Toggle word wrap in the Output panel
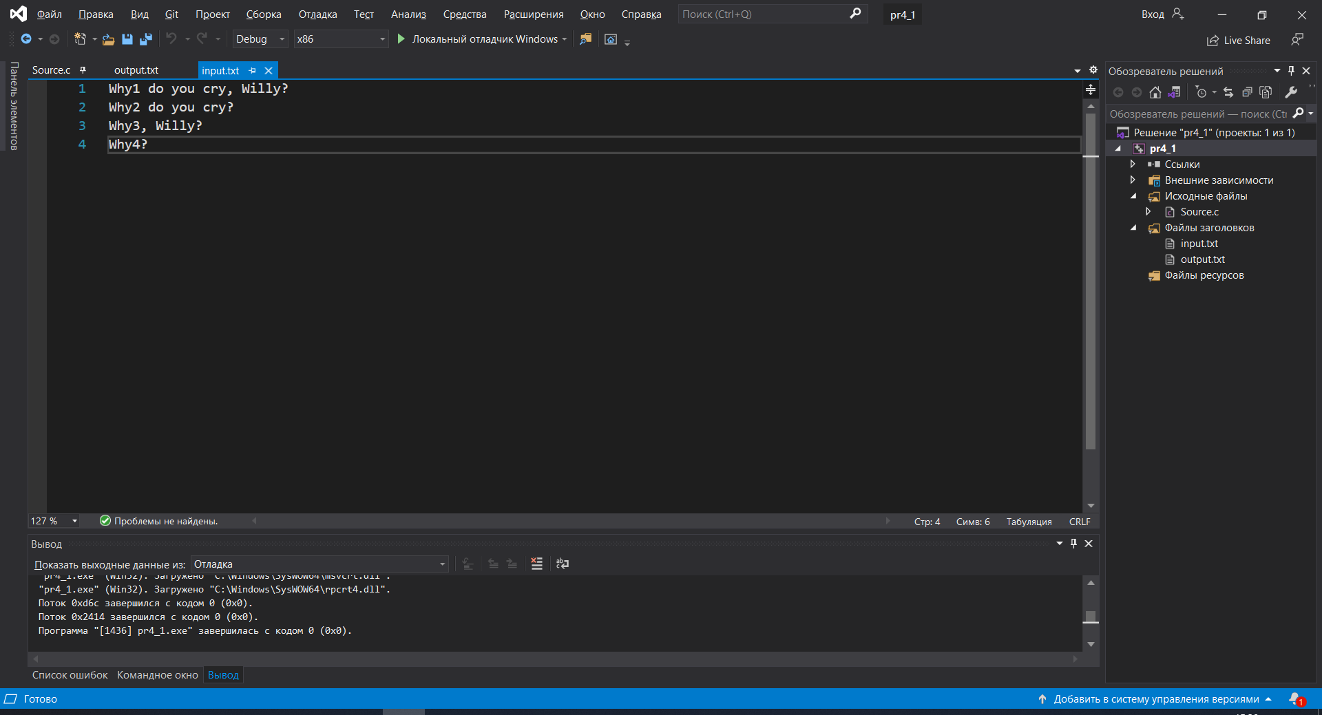This screenshot has width=1322, height=715. click(x=563, y=564)
